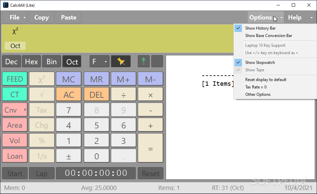Click the FEED button
The image size is (317, 194).
(15, 79)
